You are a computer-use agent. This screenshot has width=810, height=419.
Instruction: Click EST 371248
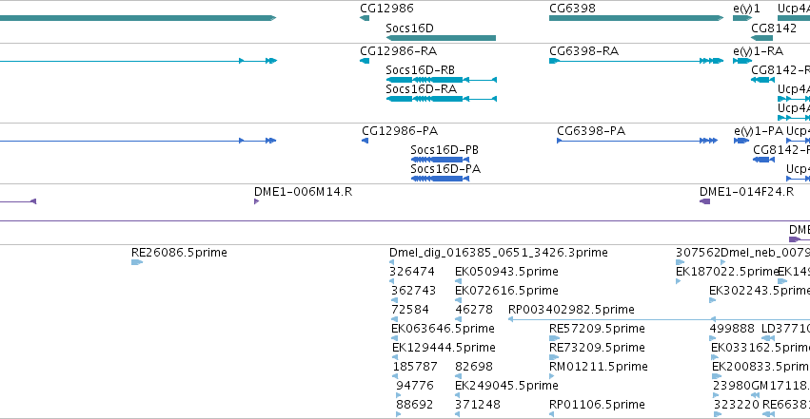458,415
